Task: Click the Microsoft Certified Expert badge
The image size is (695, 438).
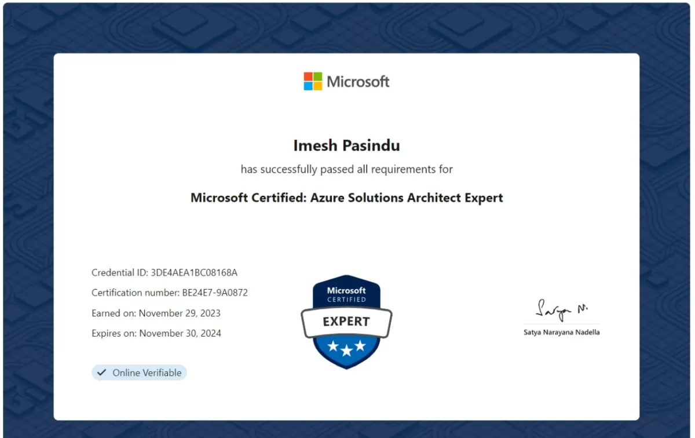Action: pos(346,322)
